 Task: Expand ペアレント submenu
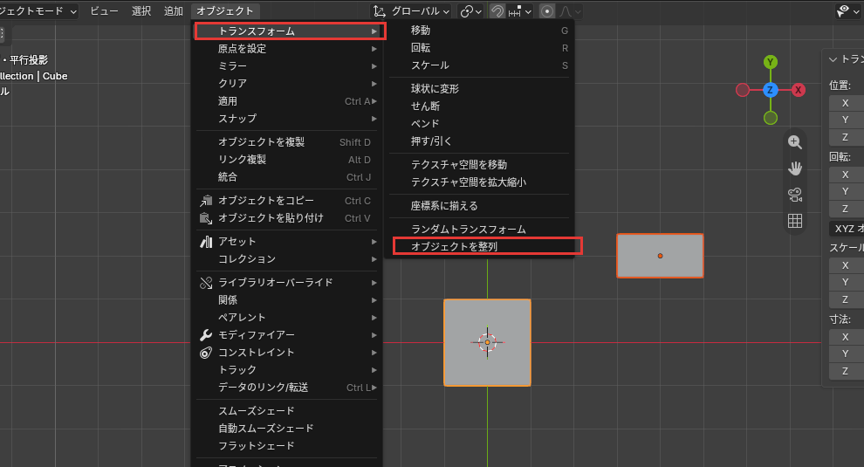click(x=286, y=318)
